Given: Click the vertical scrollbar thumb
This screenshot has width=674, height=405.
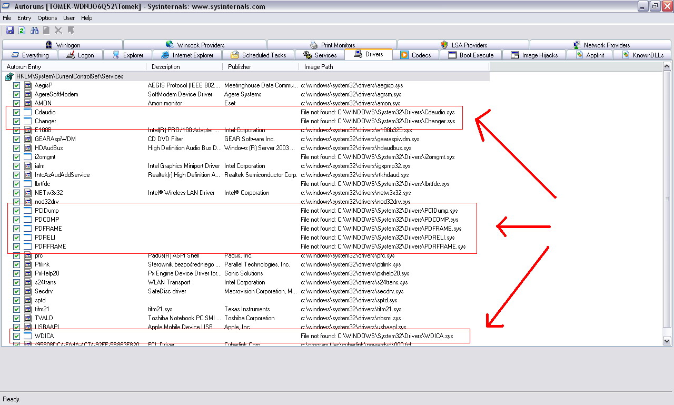Looking at the screenshot, I should pyautogui.click(x=667, y=200).
